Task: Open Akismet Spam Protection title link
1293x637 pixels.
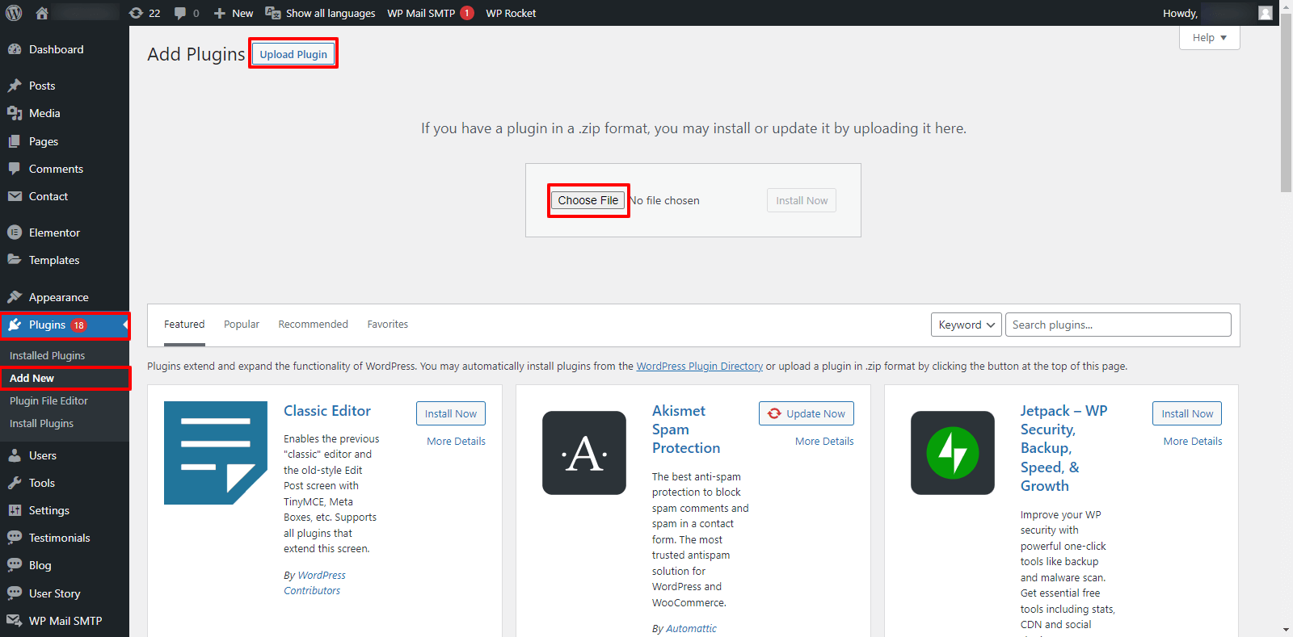Action: (686, 430)
